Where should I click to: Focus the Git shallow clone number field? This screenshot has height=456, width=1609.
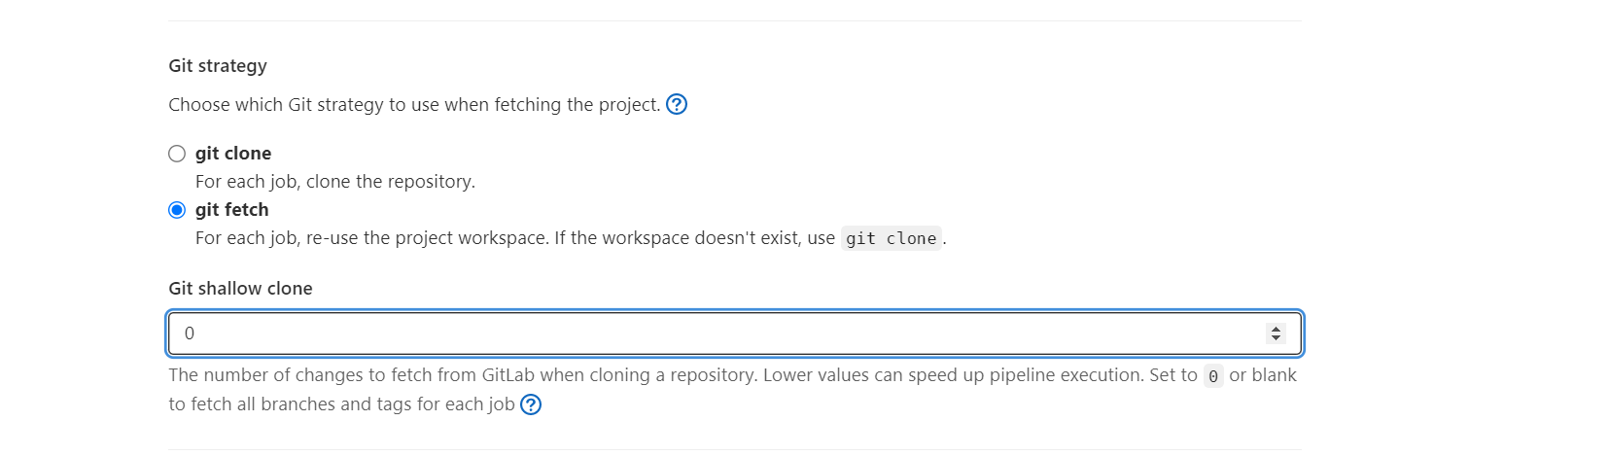coord(735,333)
